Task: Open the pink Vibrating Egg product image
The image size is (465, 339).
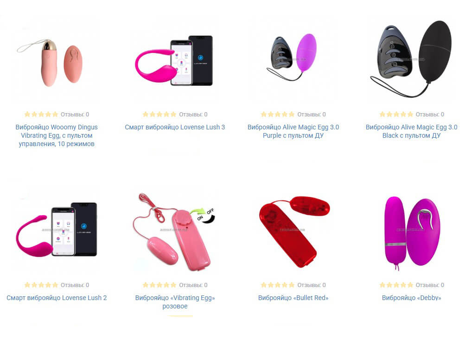Action: click(175, 232)
